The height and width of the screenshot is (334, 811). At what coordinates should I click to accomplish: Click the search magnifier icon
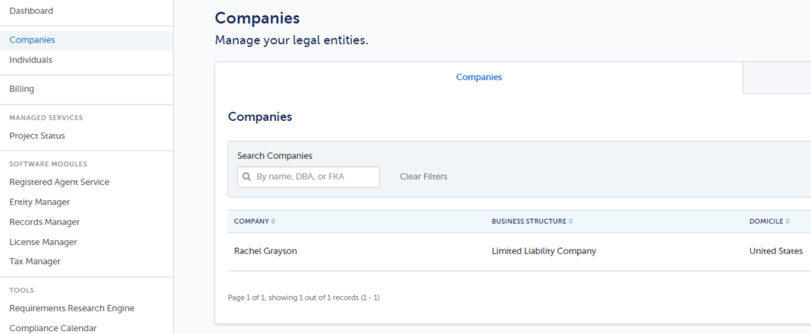click(247, 177)
